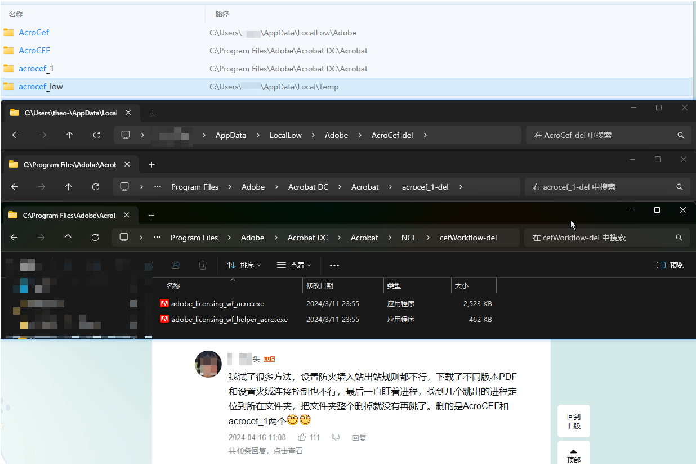Add new tab in cefWorkflow-del window
Image resolution: width=696 pixels, height=466 pixels.
point(151,215)
